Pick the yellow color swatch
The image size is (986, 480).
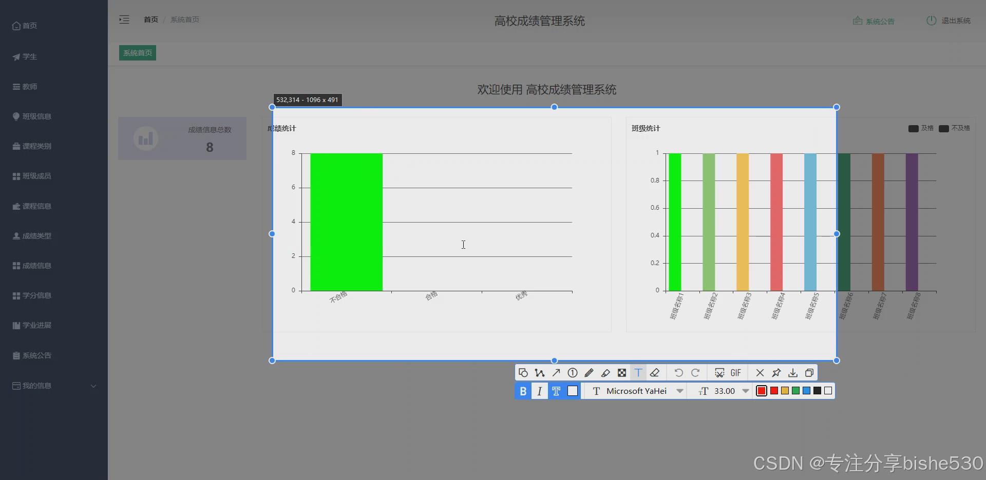[x=785, y=391]
